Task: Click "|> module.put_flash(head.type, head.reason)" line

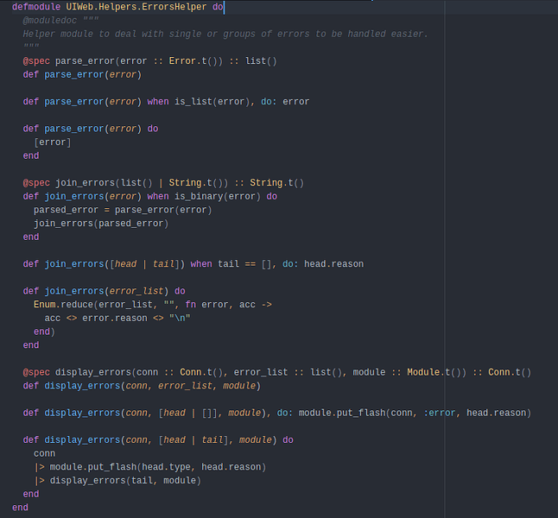Action: (x=149, y=466)
